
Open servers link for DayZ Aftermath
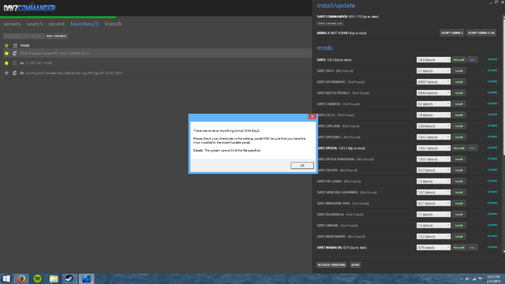(492, 81)
